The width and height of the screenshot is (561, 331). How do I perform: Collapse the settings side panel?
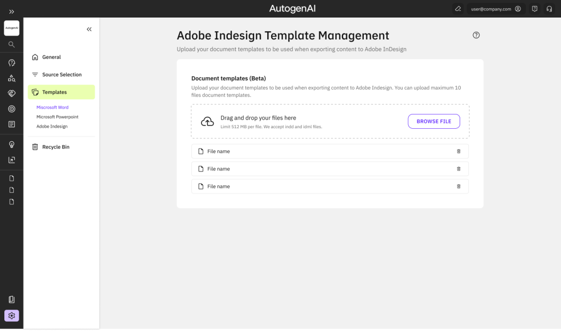pos(89,30)
